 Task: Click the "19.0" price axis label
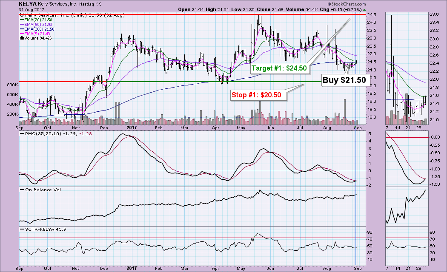372,102
